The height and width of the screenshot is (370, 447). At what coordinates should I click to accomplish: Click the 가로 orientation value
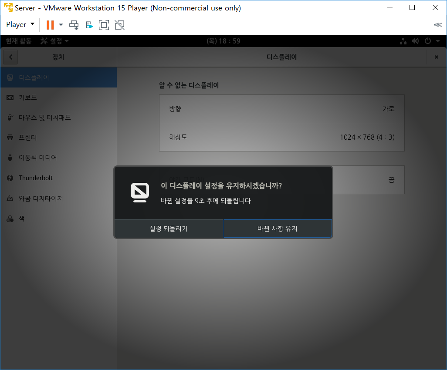click(388, 109)
